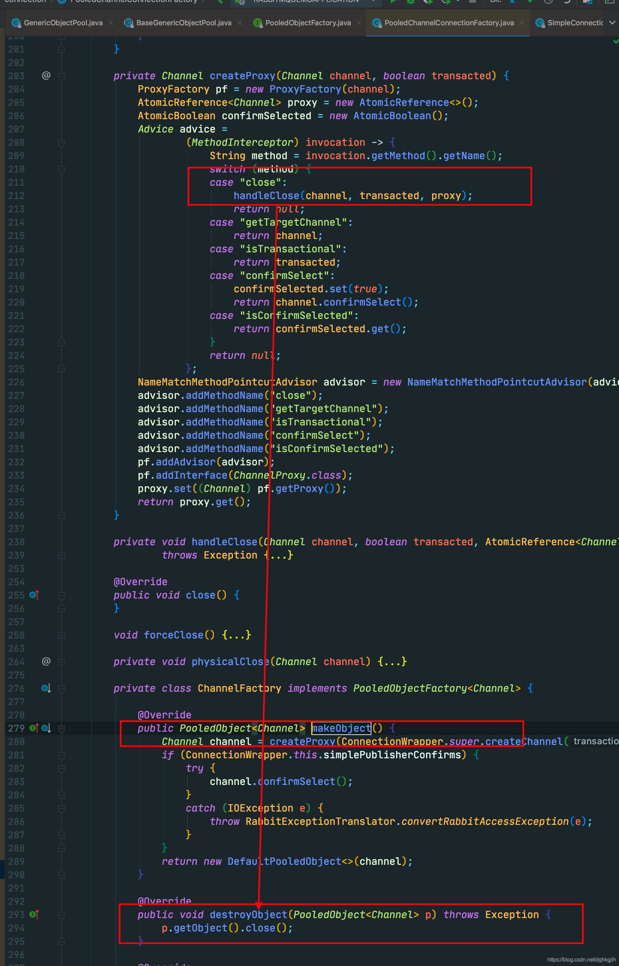Collapse the createProxy method fold marker
This screenshot has width=619, height=966.
[x=62, y=76]
